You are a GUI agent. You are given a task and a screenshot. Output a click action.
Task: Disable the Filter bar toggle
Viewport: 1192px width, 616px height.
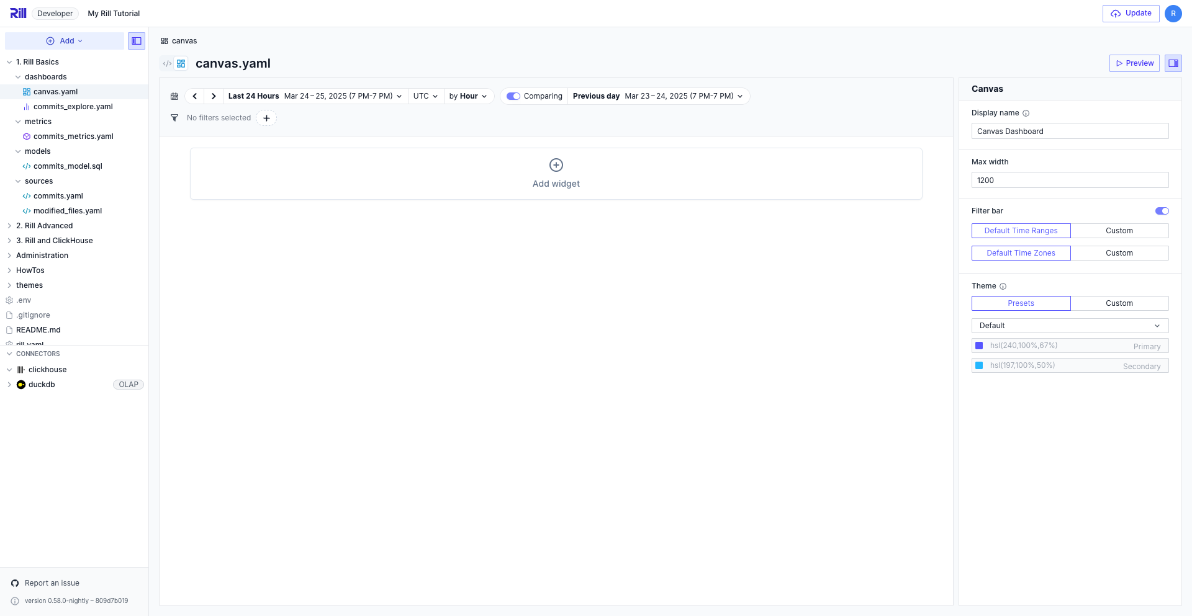1162,211
